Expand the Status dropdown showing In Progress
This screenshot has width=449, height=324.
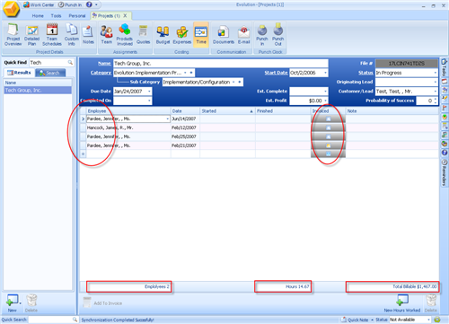[x=436, y=73]
